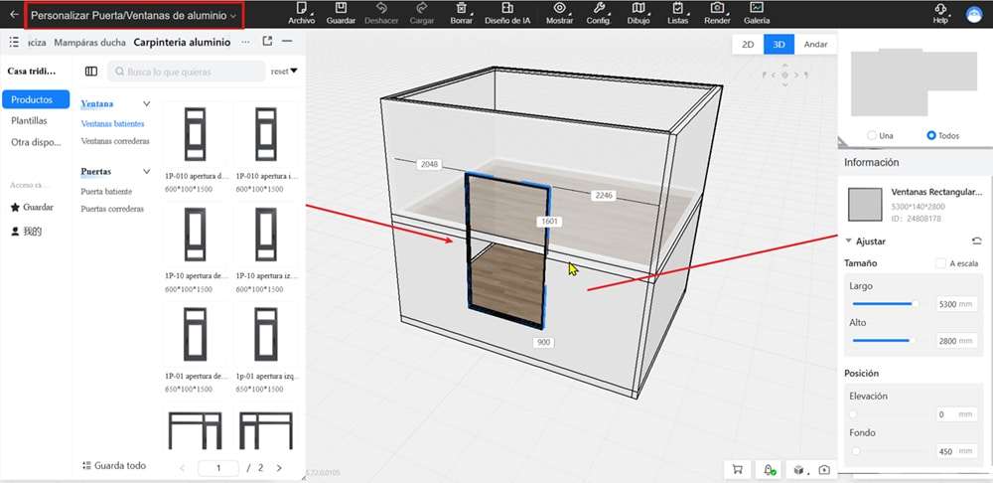This screenshot has height=483, width=993.
Task: Choose Puerta batiente subcategory
Action: 106,191
